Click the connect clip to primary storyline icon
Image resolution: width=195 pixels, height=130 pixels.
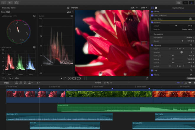coord(17,83)
